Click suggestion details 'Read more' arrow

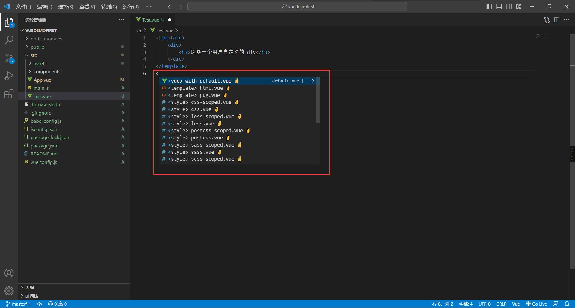tap(312, 81)
